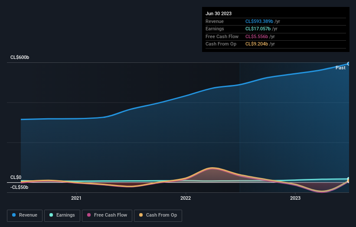The image size is (356, 227).
Task: Toggle the Earnings legend series
Action: tap(62, 215)
